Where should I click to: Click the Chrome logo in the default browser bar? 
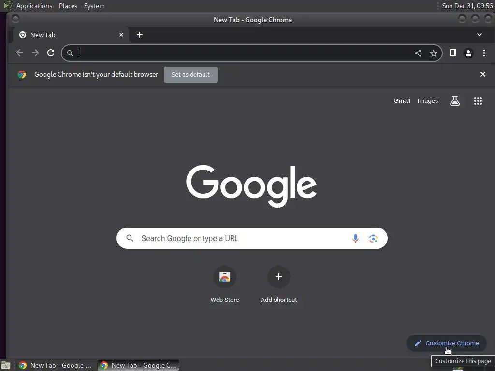click(22, 74)
